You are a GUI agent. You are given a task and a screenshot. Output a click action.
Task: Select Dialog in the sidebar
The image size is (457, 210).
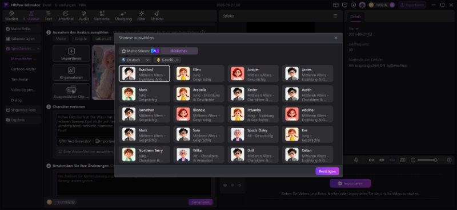click(x=17, y=100)
